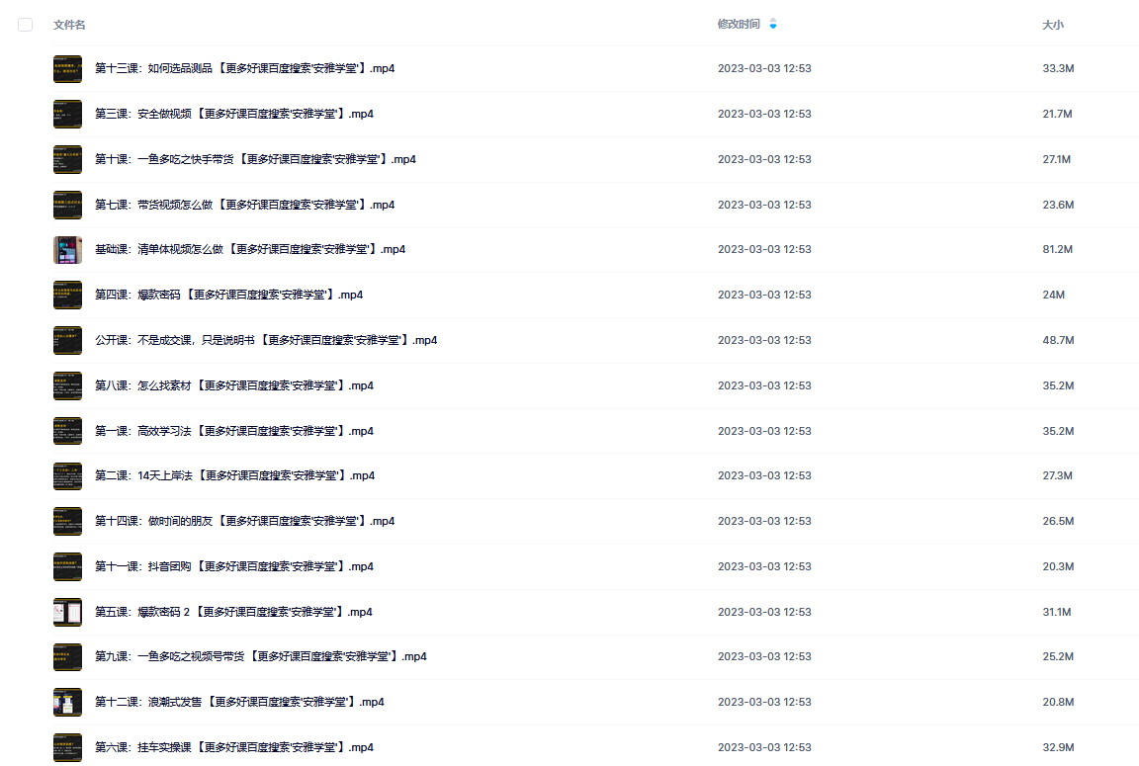Click the thumbnail for 公开课：不是成交课
This screenshot has height=766, width=1139.
[x=67, y=341]
